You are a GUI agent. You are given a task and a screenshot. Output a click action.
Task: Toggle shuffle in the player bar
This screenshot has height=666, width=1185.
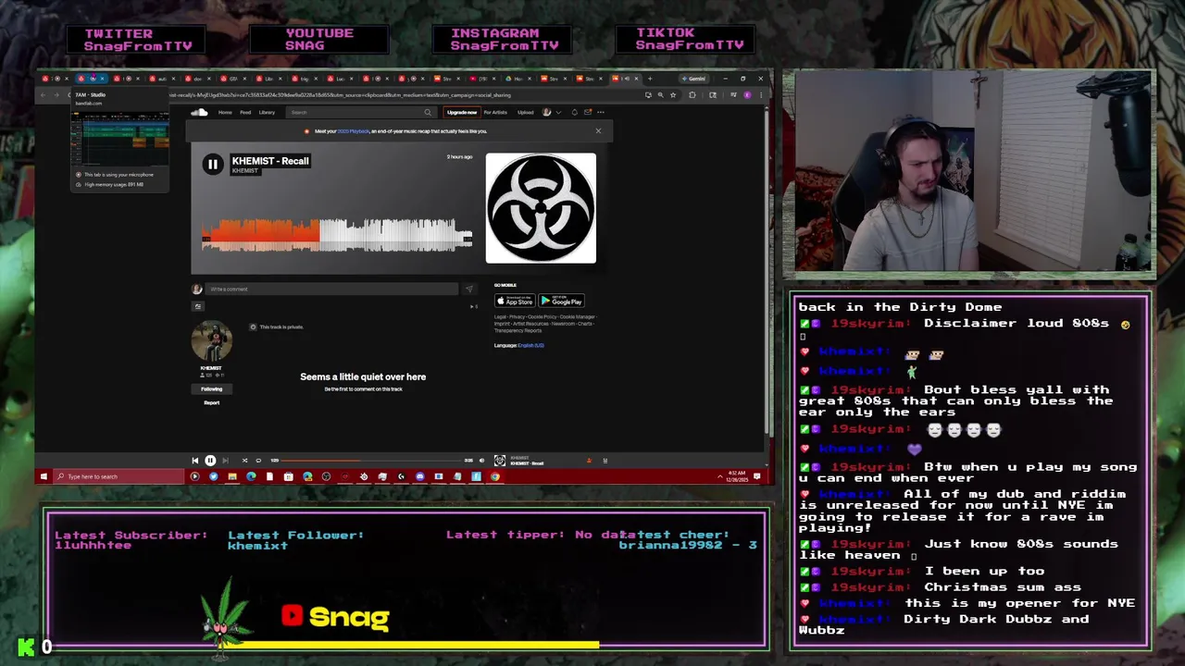[244, 461]
